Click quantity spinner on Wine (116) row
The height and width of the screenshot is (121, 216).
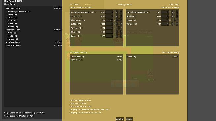[170, 24]
